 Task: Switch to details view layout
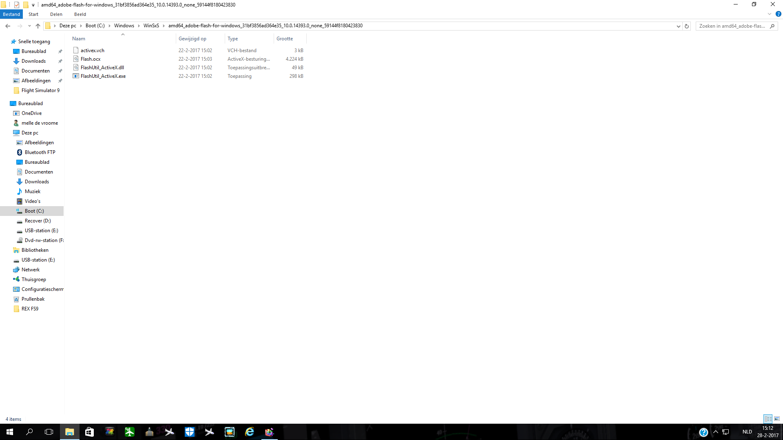pyautogui.click(x=768, y=419)
